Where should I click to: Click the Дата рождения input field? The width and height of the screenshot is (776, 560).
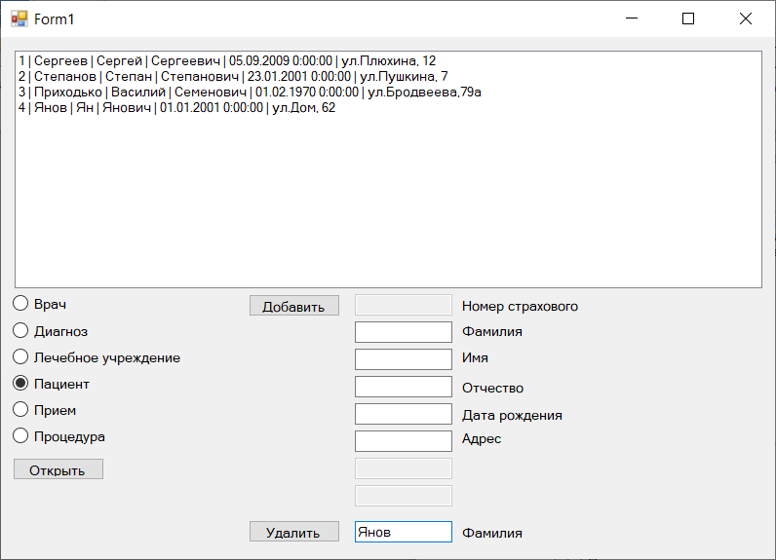pyautogui.click(x=404, y=414)
